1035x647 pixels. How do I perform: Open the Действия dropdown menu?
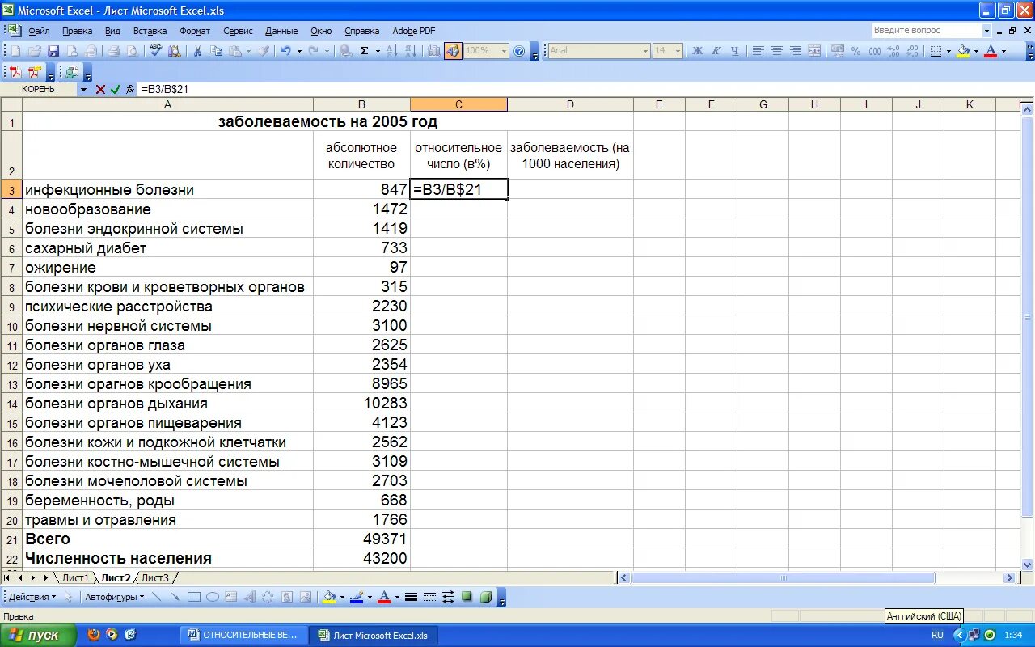pos(32,597)
